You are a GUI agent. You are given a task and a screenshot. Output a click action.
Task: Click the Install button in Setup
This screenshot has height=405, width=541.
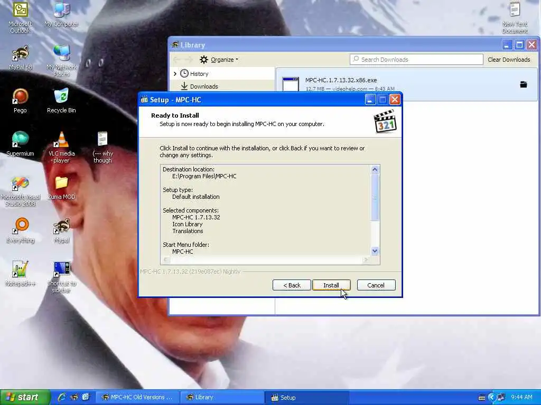coord(331,285)
